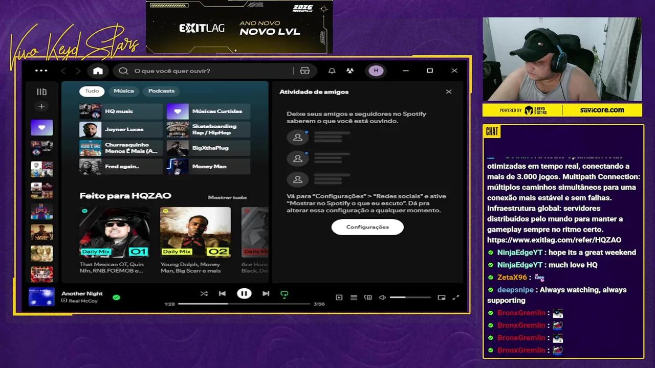Toggle shuffle playback

204,293
